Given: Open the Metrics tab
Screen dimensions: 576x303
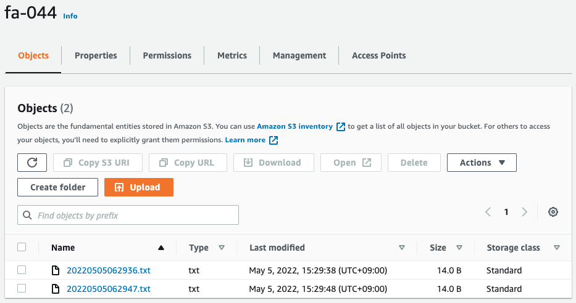Looking at the screenshot, I should [x=232, y=55].
